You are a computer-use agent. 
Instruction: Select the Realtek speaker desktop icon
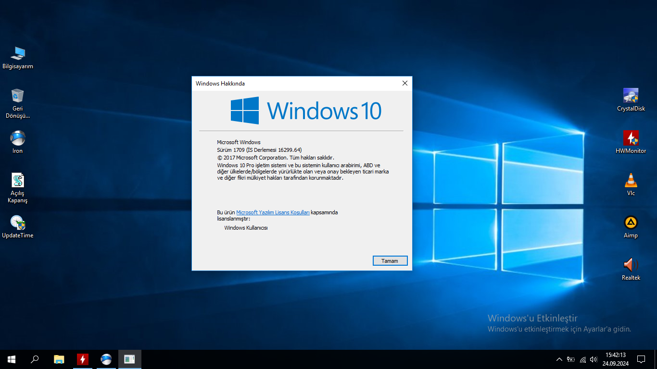point(631,269)
